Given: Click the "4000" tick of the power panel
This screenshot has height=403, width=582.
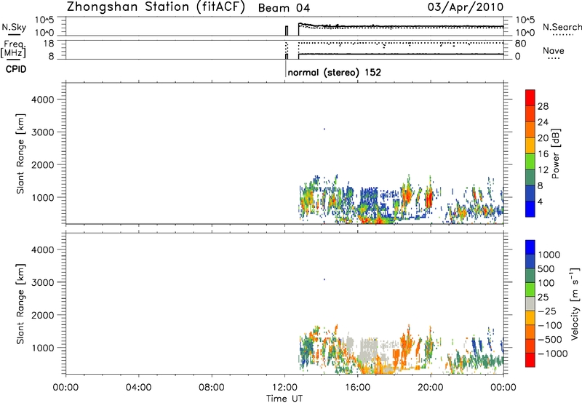Looking at the screenshot, I should click(x=43, y=100).
